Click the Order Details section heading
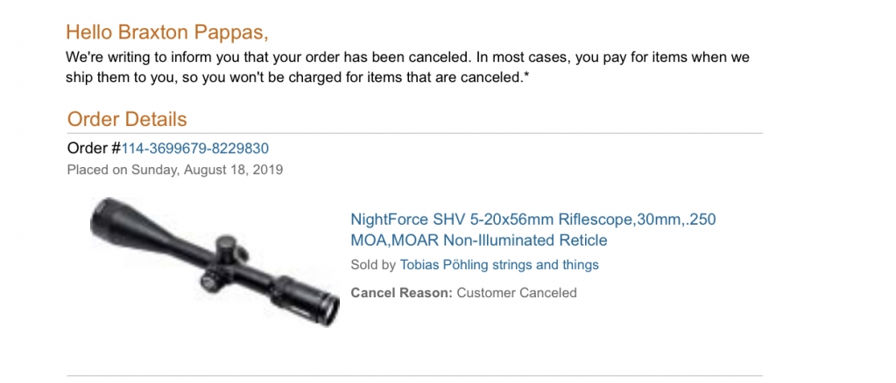Viewport: 896px width, 383px height. (x=127, y=119)
